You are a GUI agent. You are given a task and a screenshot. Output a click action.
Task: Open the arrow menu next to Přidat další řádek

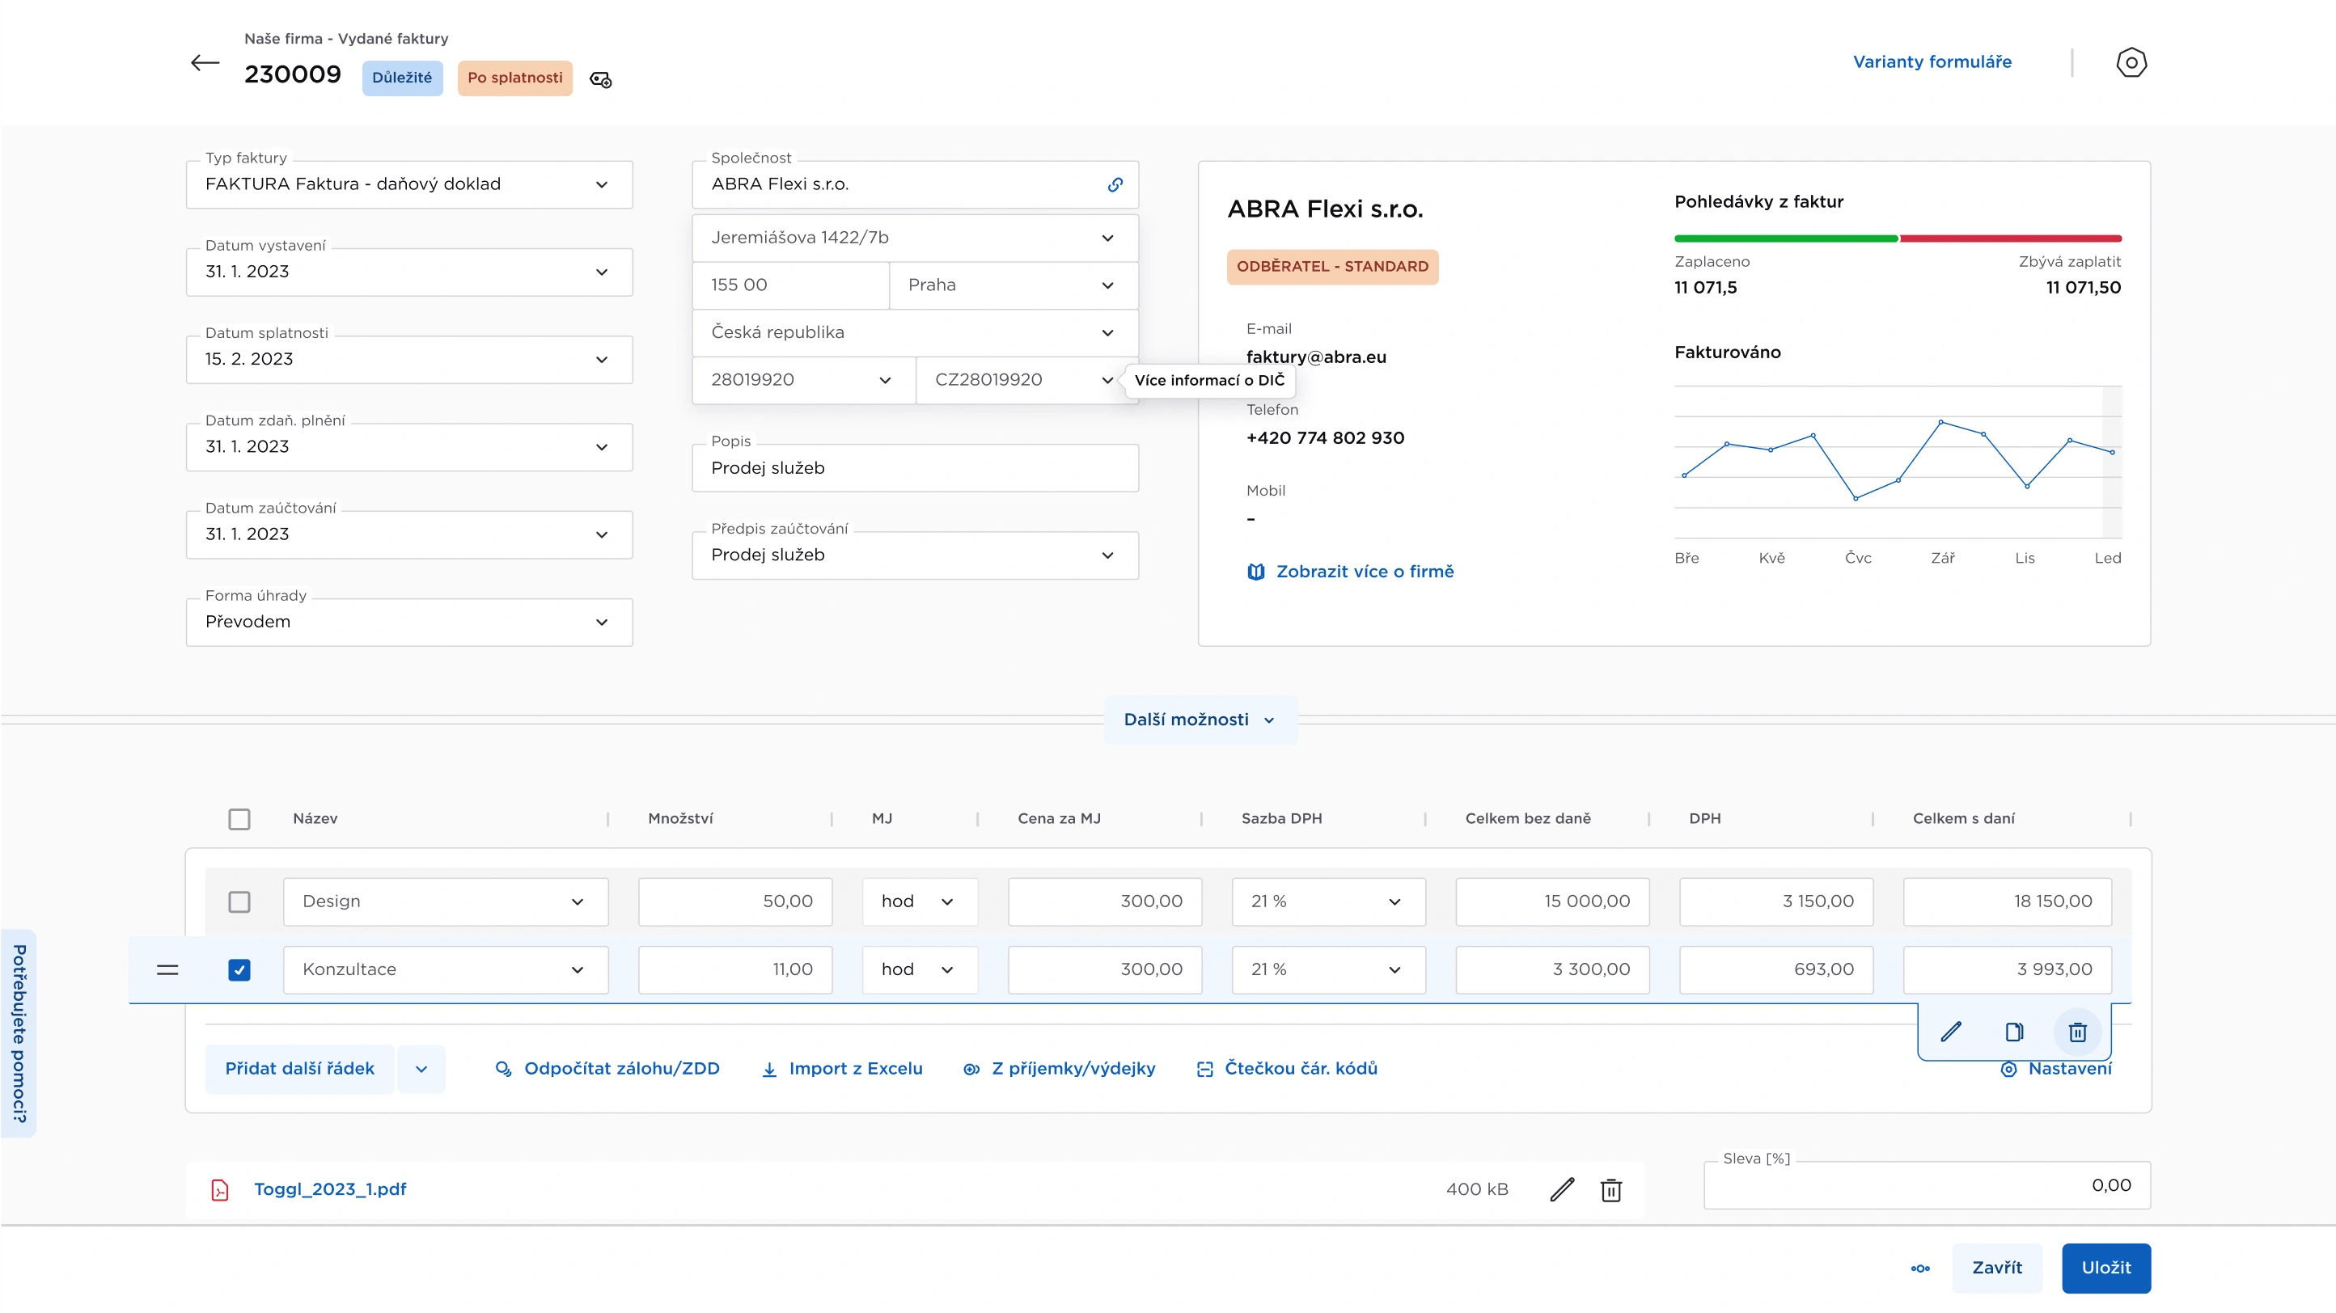[x=421, y=1070]
